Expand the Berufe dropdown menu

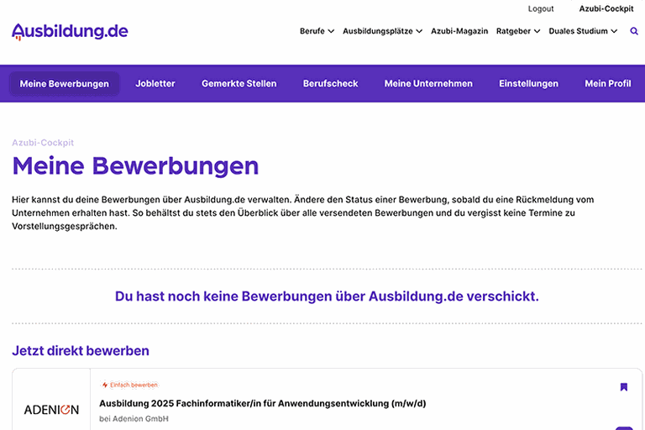coord(317,31)
